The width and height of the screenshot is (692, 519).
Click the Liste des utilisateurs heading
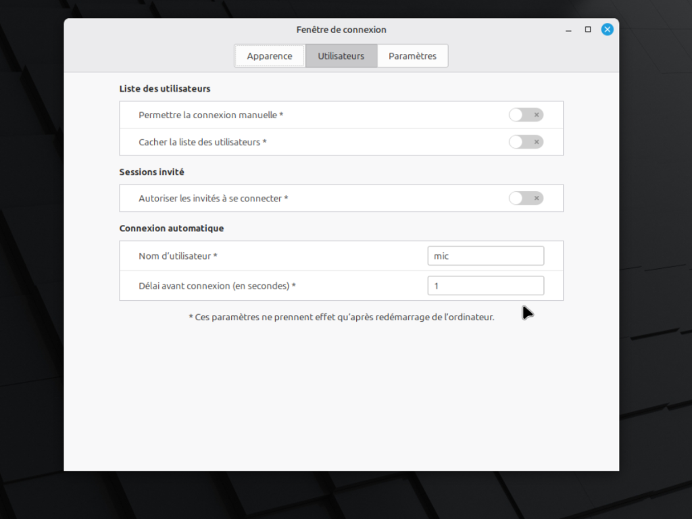pyautogui.click(x=165, y=89)
